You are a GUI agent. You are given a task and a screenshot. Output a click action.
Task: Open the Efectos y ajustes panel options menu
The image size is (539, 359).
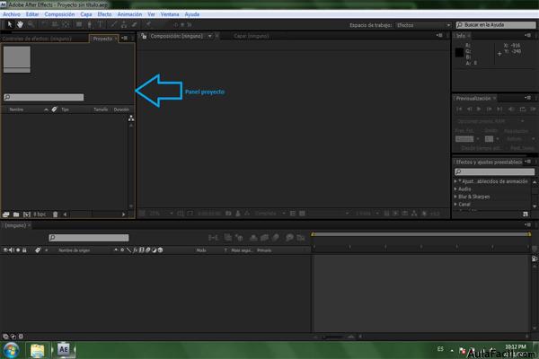527,162
